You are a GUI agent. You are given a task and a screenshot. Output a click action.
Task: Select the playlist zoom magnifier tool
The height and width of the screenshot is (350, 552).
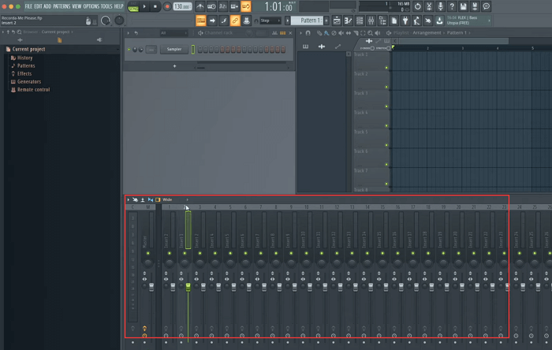(370, 33)
